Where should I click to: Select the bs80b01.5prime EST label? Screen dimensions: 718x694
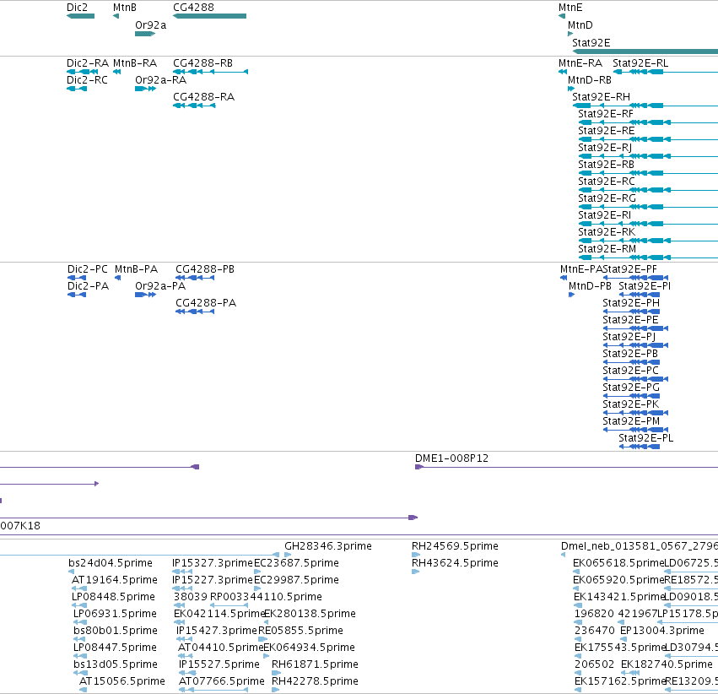click(x=116, y=632)
